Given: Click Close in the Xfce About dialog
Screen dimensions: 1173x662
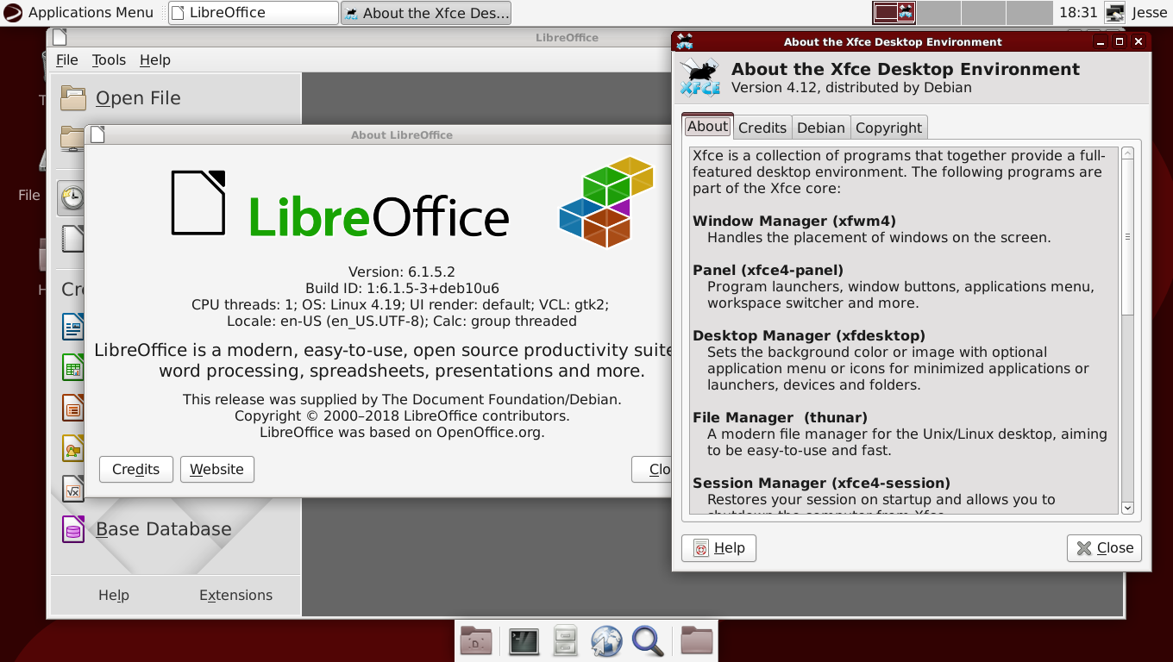Looking at the screenshot, I should click(x=1104, y=548).
